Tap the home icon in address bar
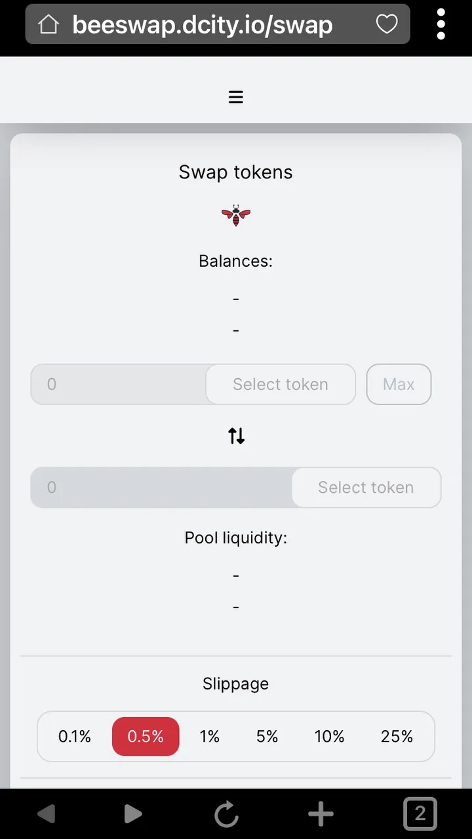Screen dimensions: 472x839 pyautogui.click(x=49, y=25)
